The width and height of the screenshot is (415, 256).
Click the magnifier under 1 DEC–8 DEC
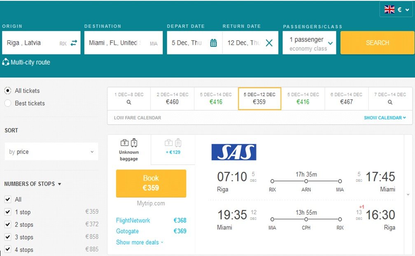coord(129,102)
